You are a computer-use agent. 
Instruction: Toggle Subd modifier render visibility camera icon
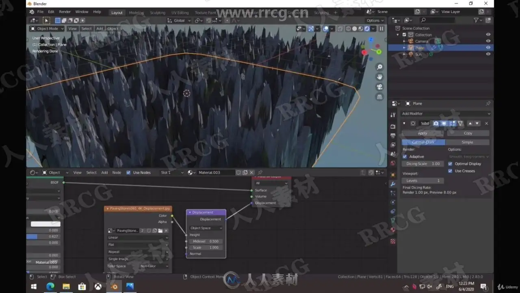(436, 123)
